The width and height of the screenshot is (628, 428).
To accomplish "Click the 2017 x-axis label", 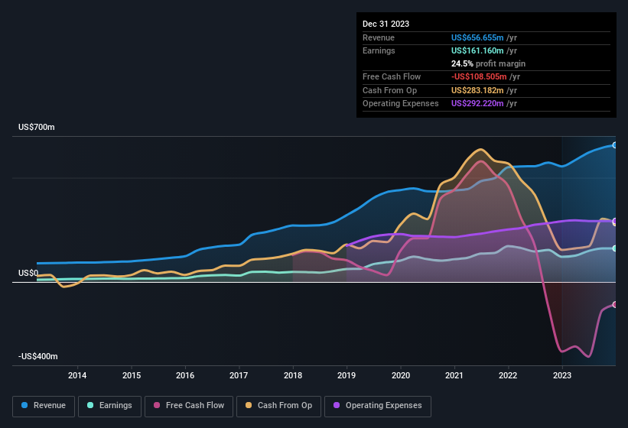I will (x=239, y=375).
